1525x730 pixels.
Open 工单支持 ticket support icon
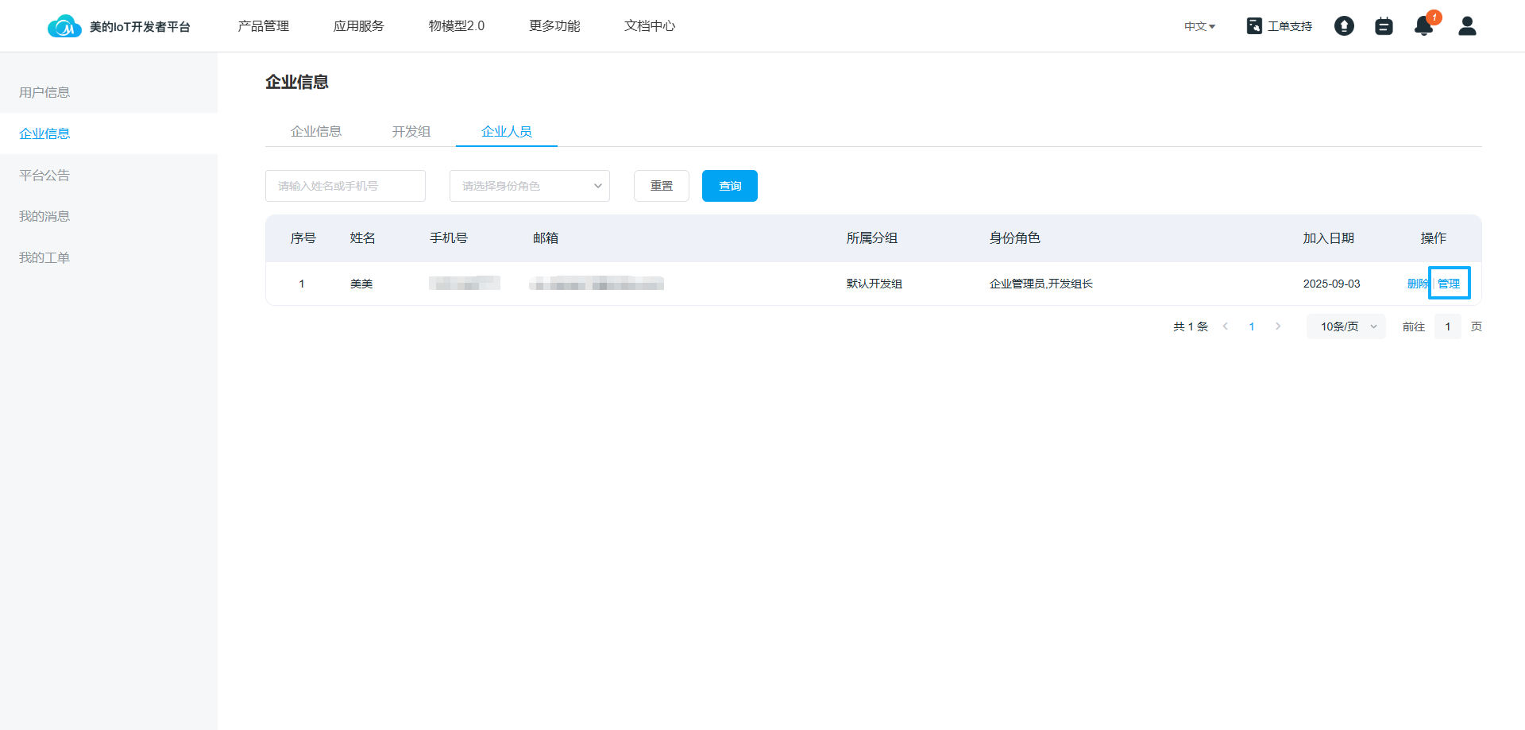(x=1254, y=26)
